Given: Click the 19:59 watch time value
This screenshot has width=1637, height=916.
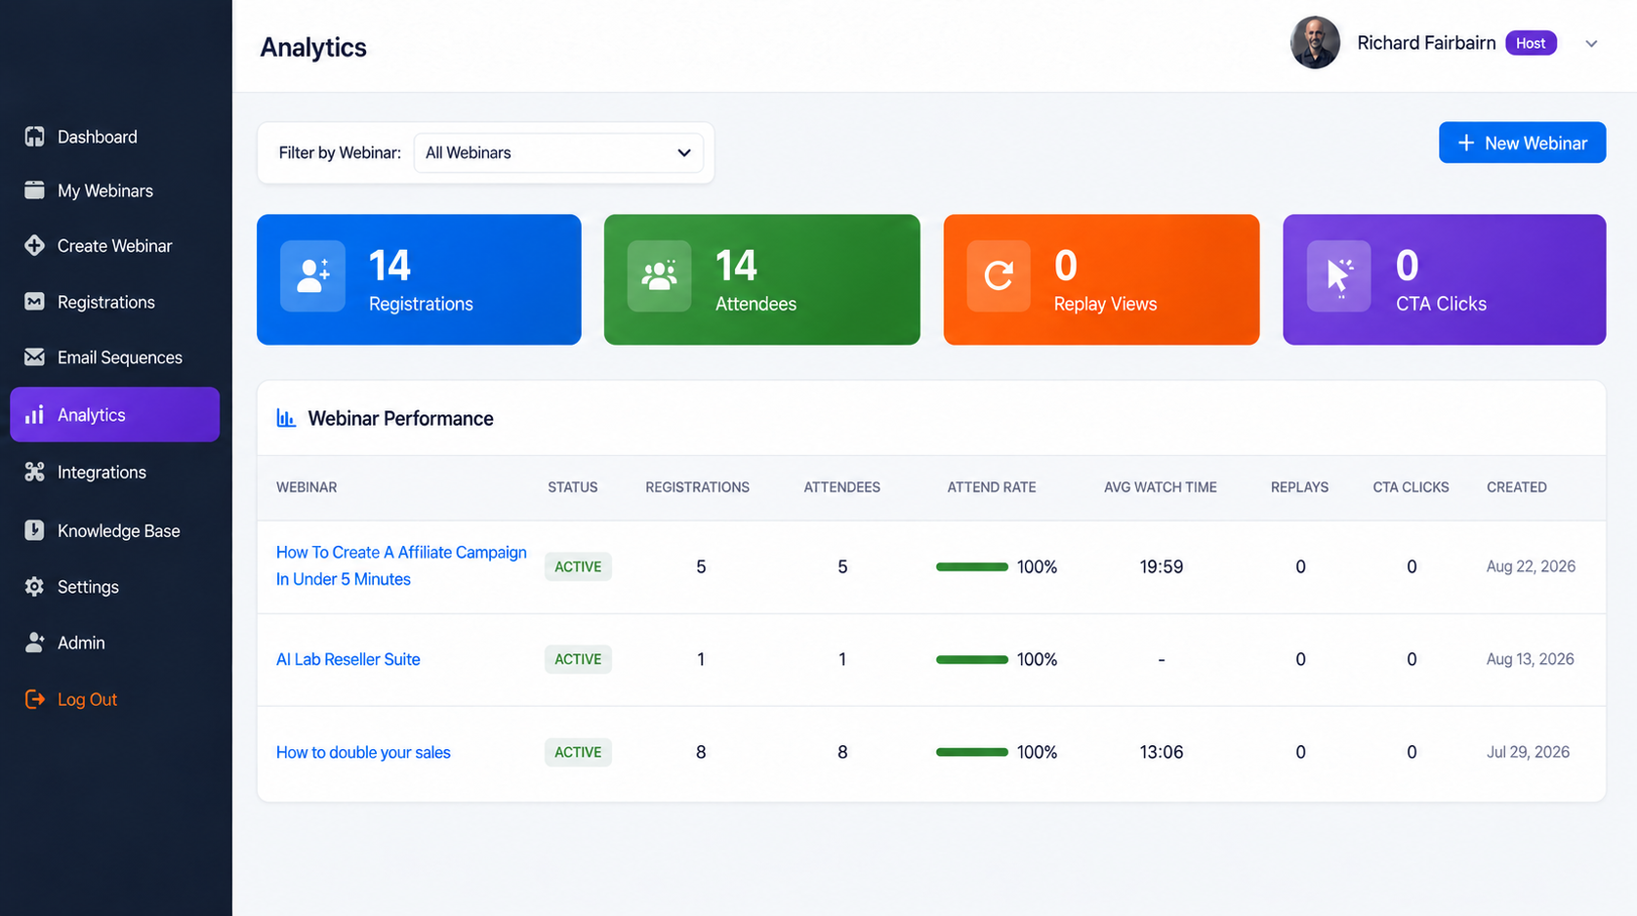Looking at the screenshot, I should tap(1161, 566).
